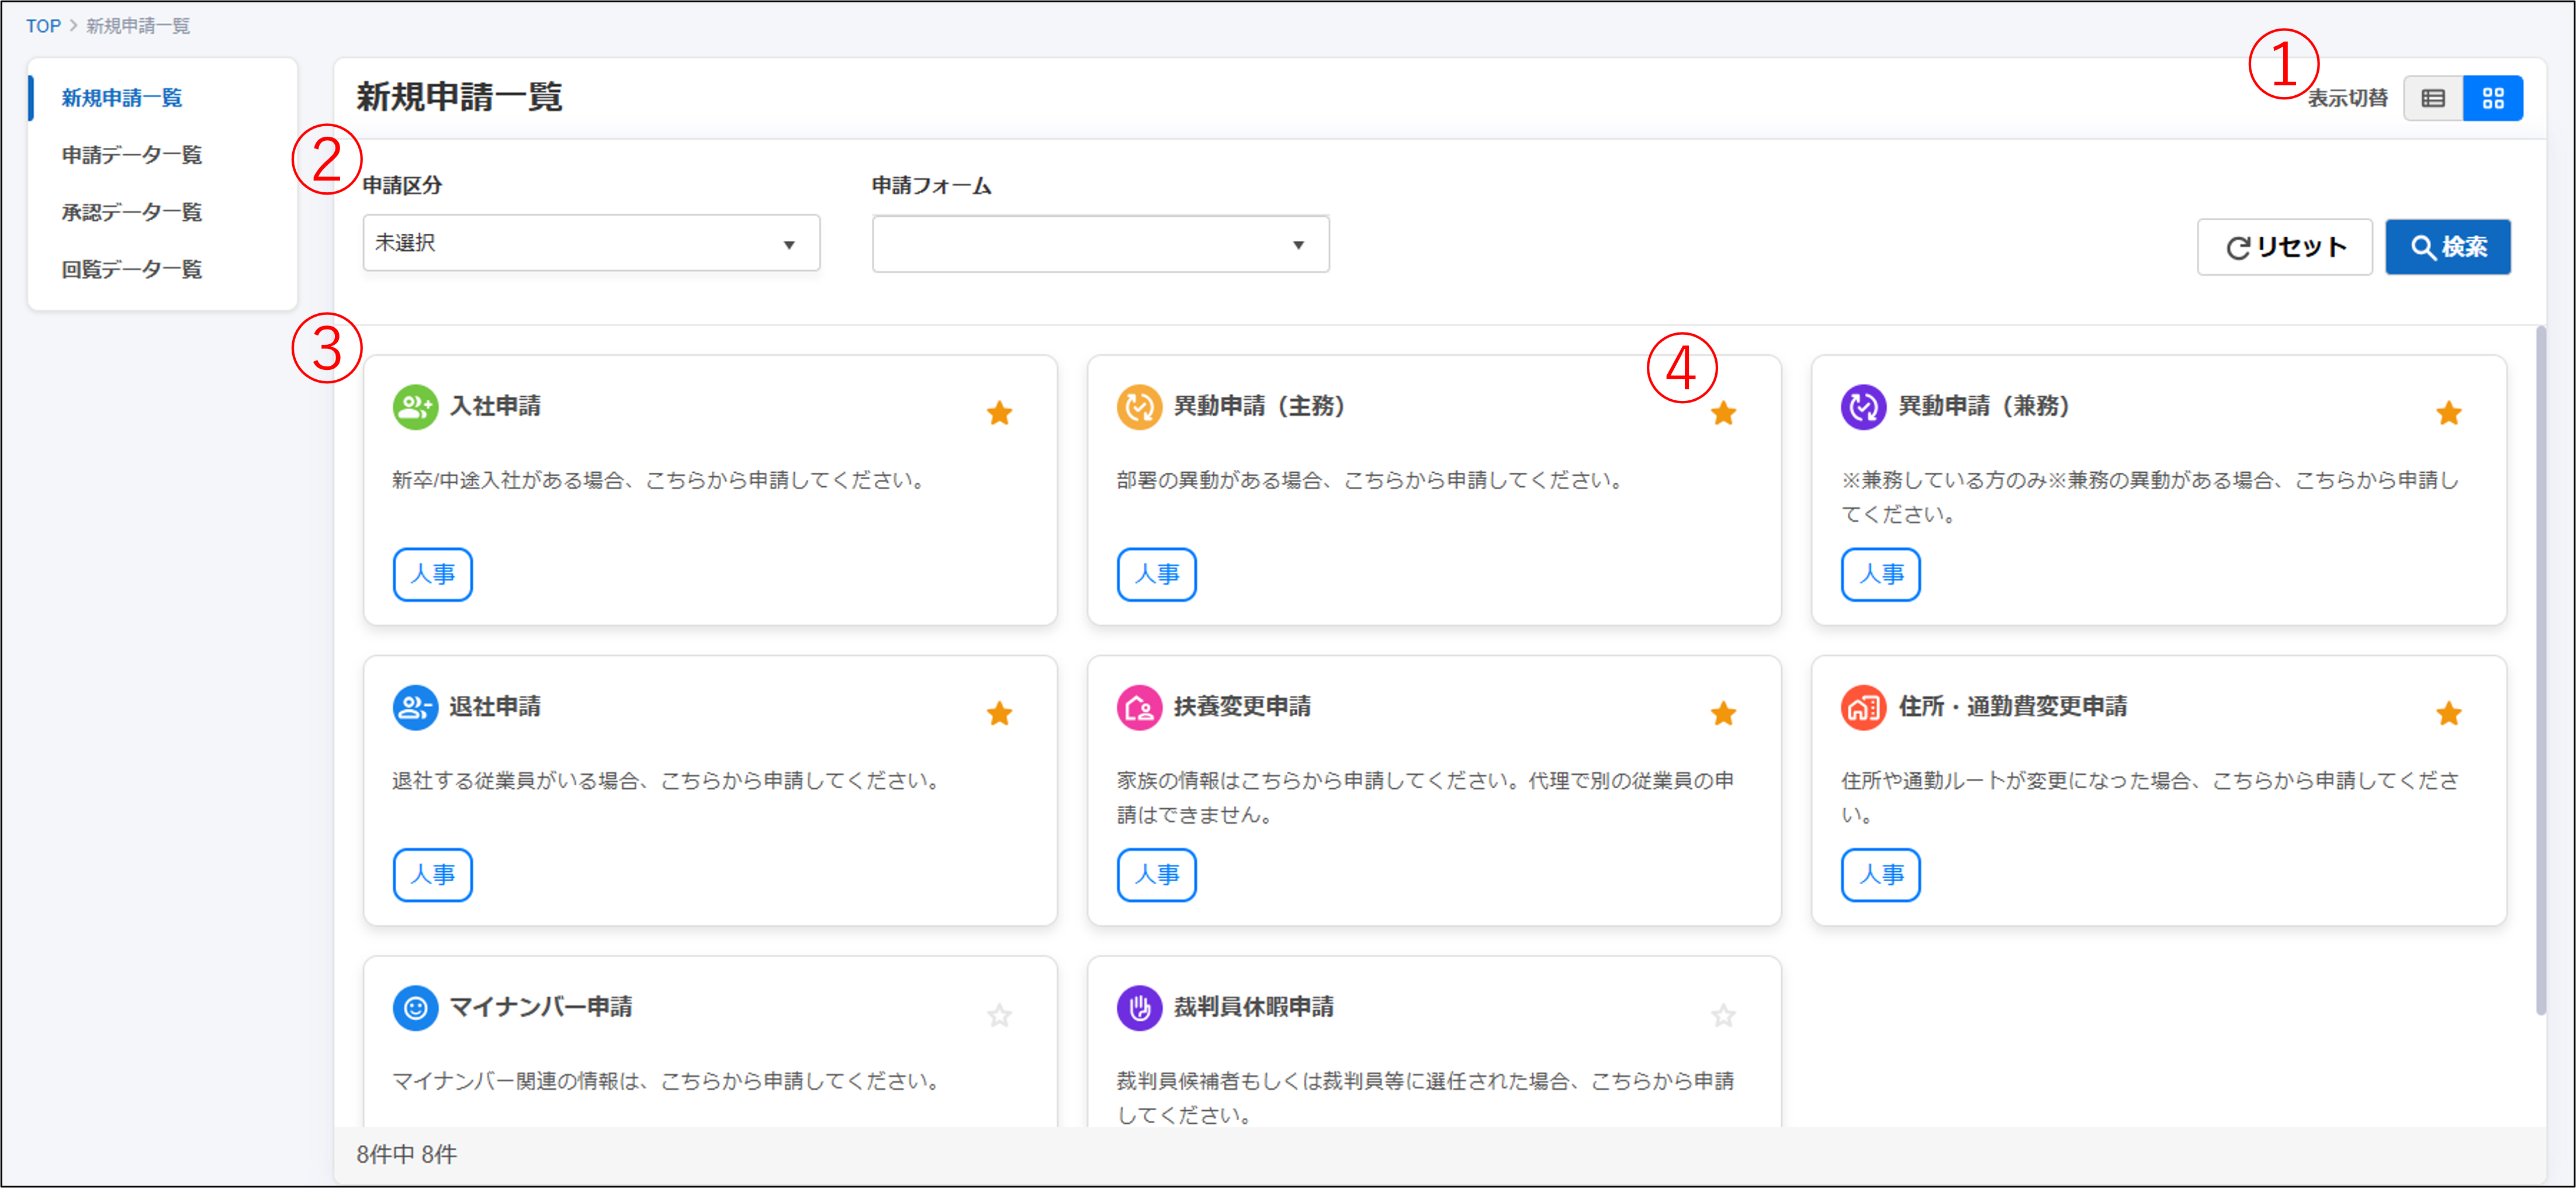2576x1188 pixels.
Task: Favorite the マイナンバー申請 card star
Action: (x=999, y=1016)
